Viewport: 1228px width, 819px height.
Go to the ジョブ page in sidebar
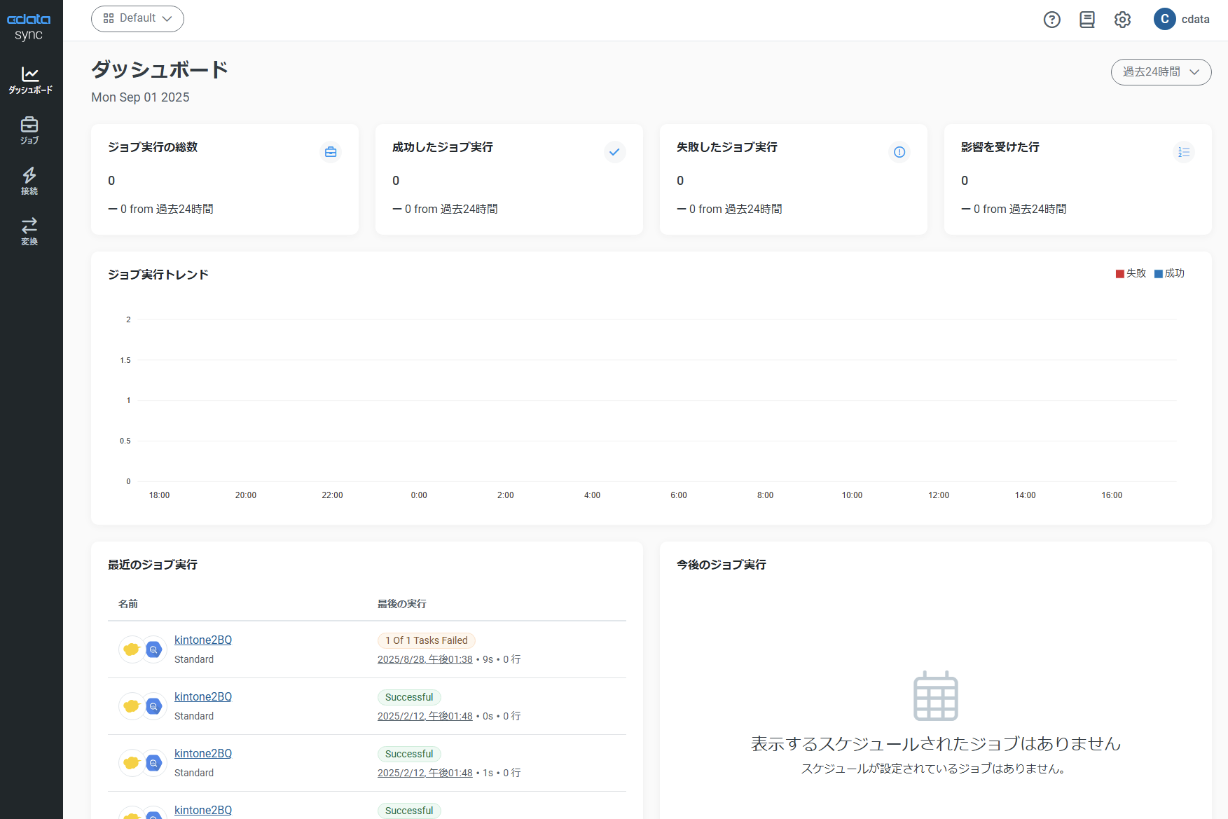[29, 130]
